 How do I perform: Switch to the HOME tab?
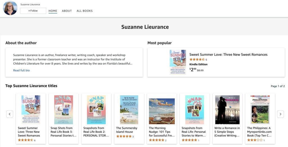[x=53, y=11]
